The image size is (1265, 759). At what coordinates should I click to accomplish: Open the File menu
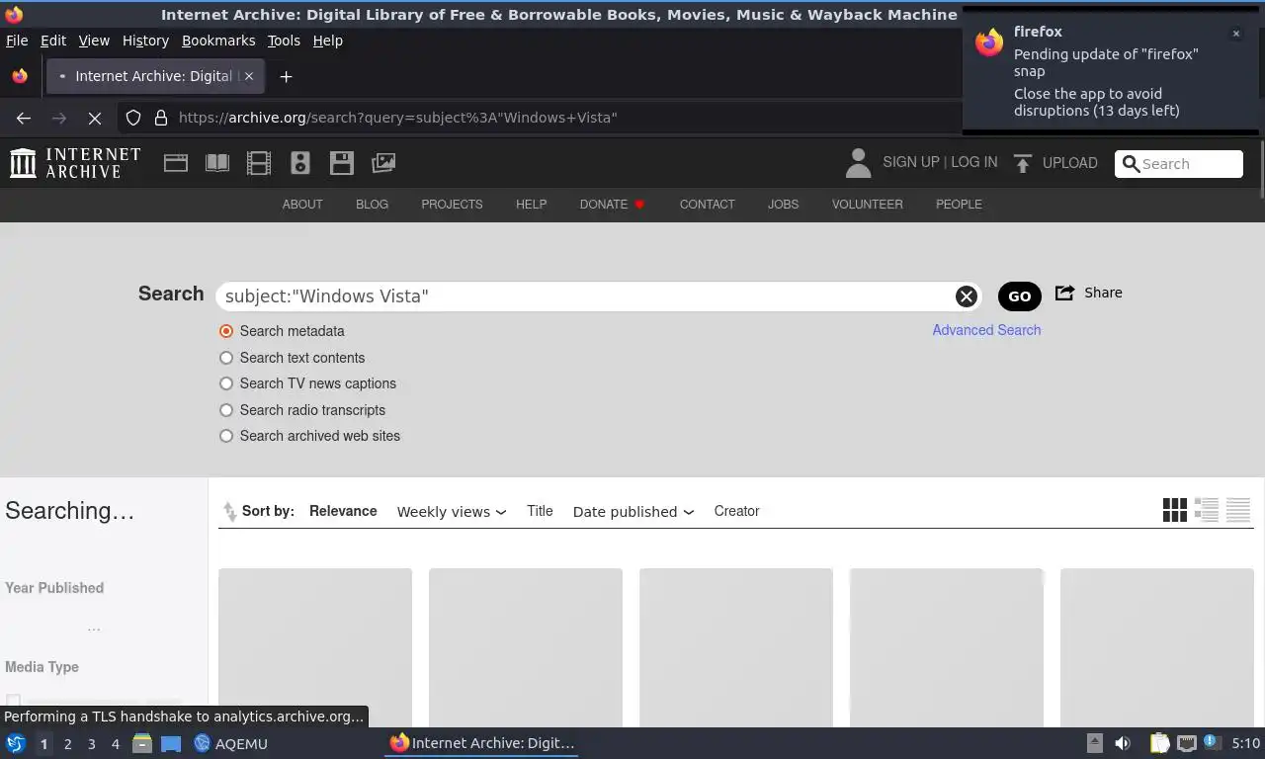tap(17, 41)
